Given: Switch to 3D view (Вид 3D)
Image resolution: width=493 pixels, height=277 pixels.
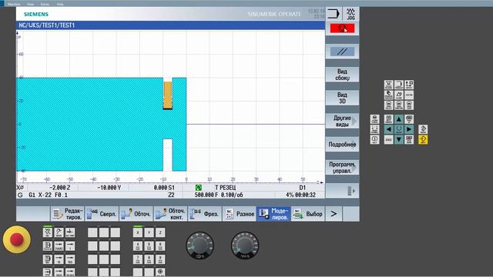Looking at the screenshot, I should (342, 98).
